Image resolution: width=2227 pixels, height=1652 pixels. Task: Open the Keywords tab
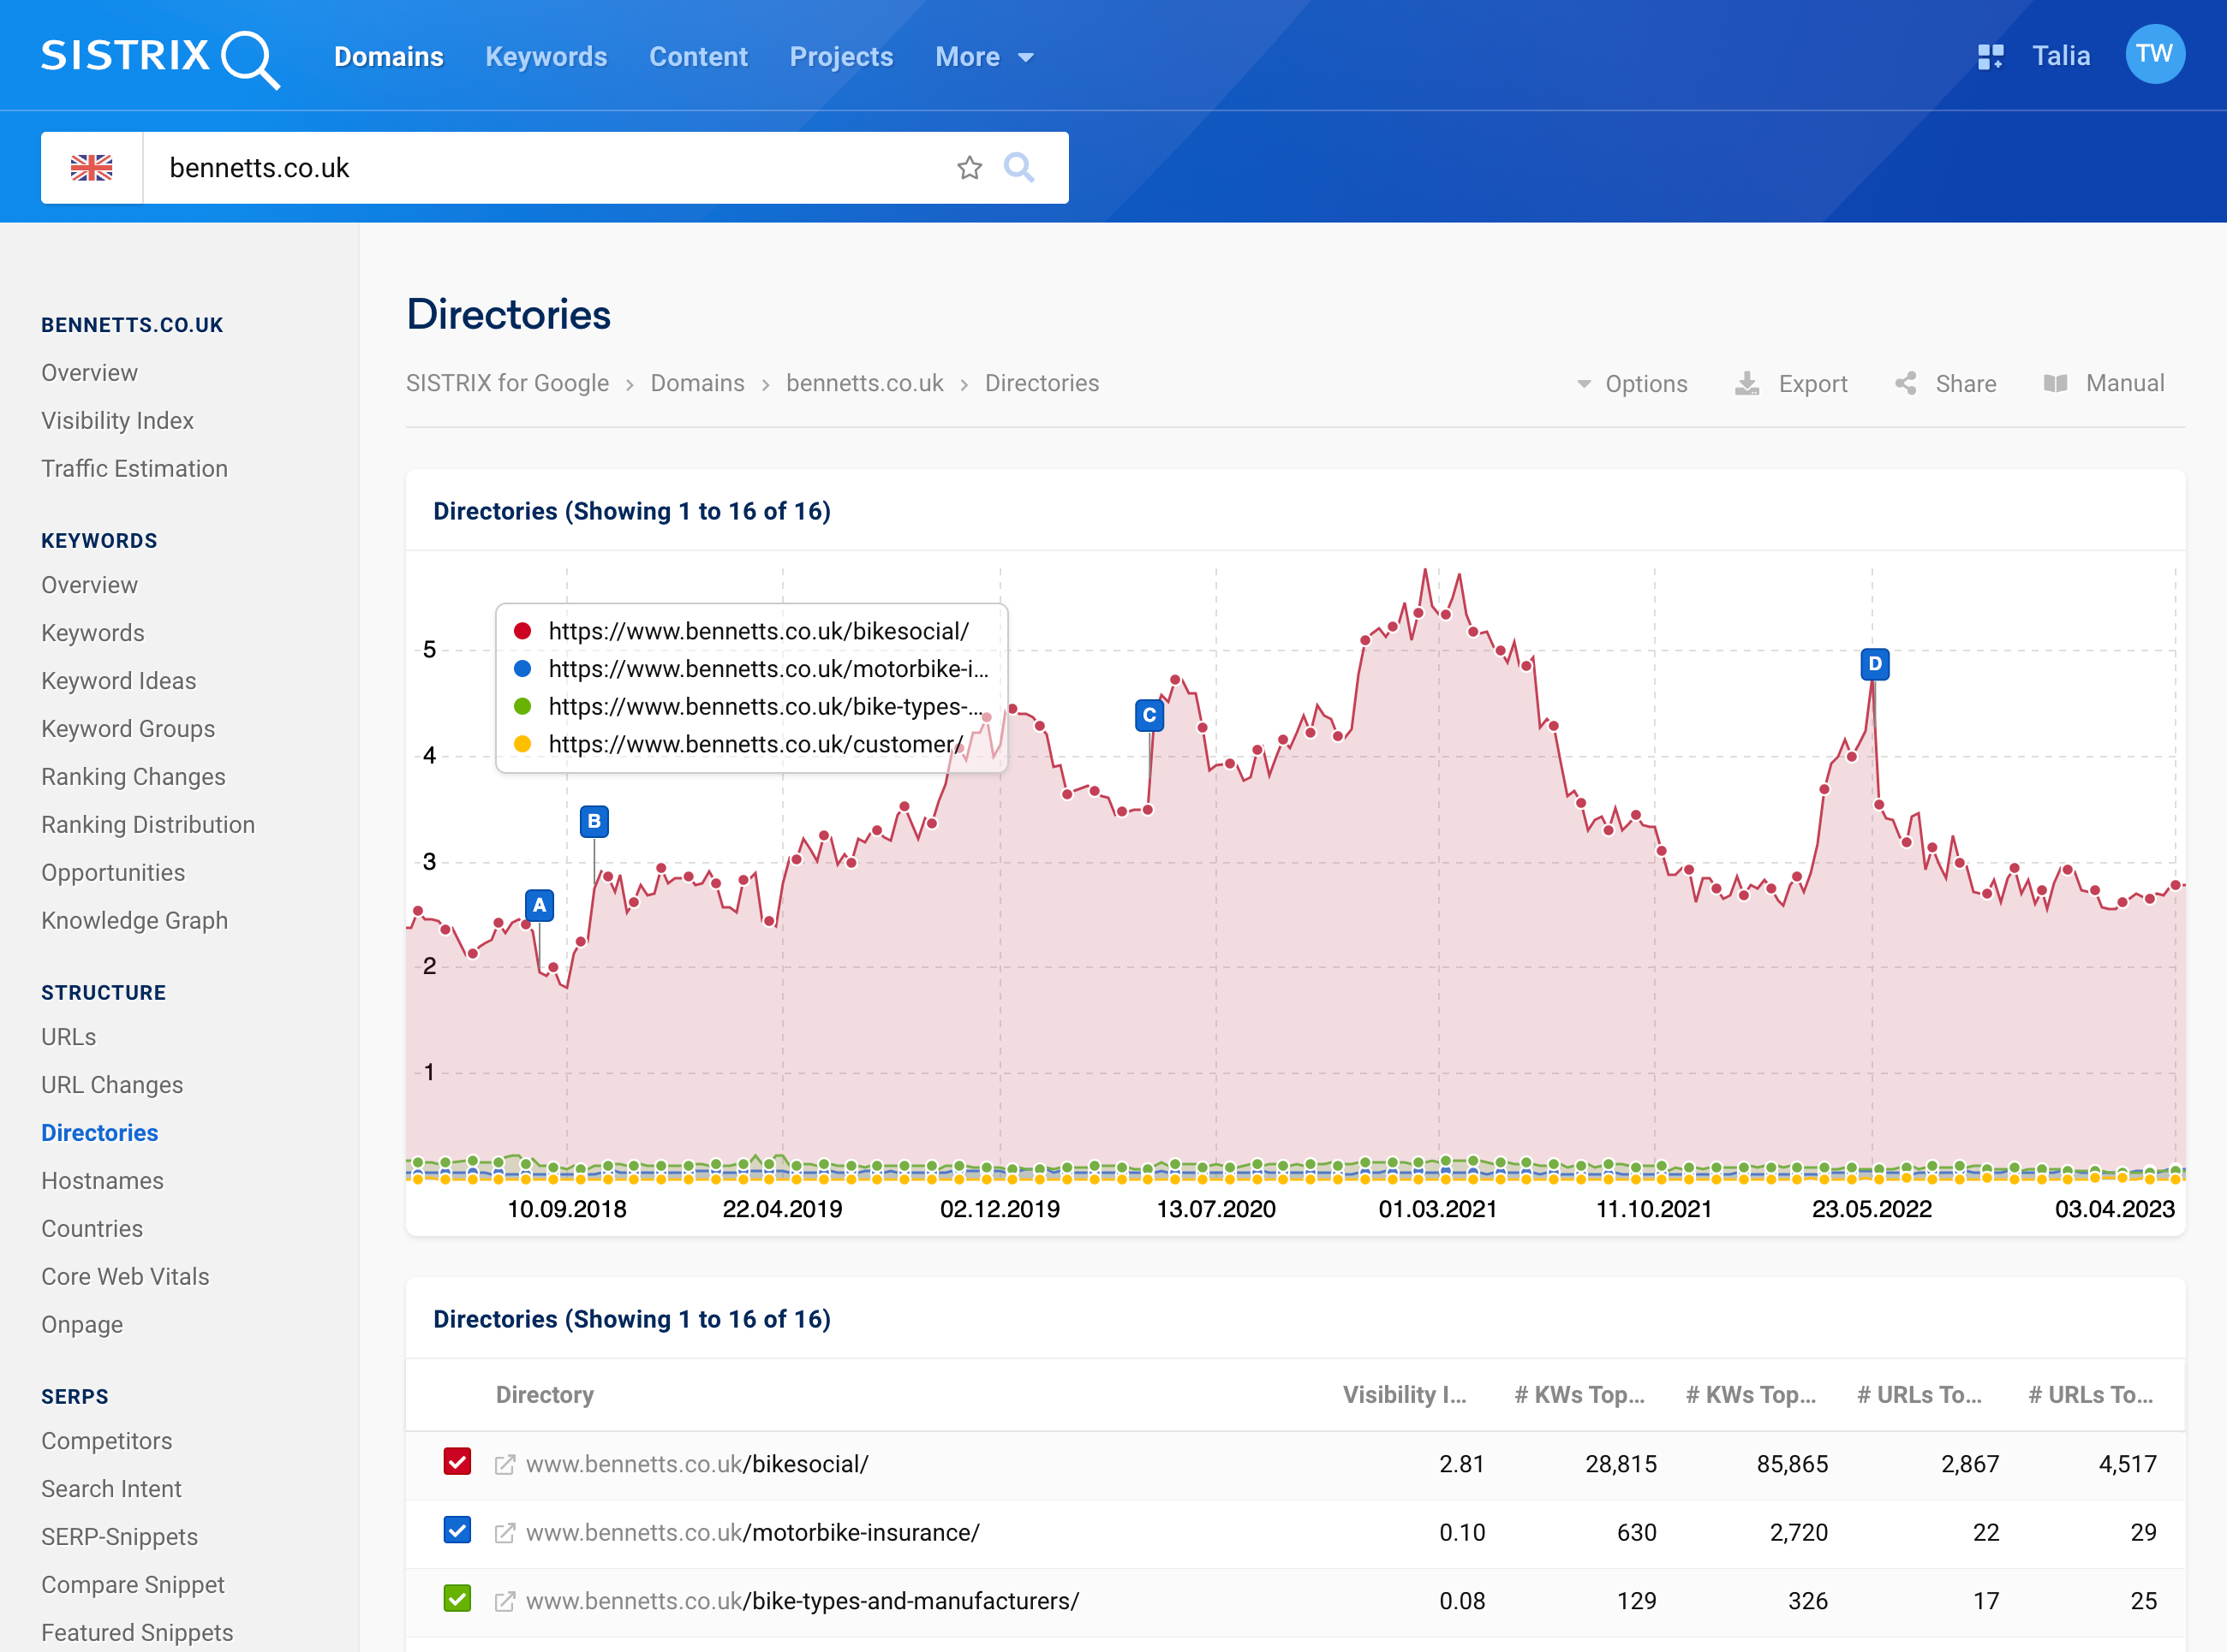546,57
